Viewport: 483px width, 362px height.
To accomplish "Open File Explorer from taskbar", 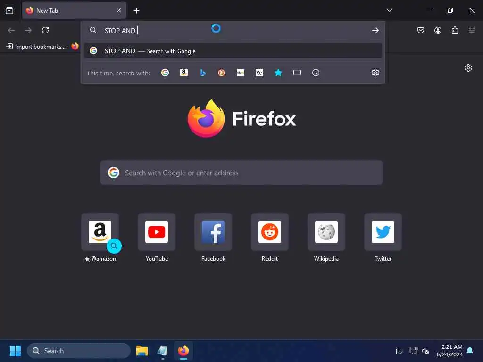I will pyautogui.click(x=142, y=351).
